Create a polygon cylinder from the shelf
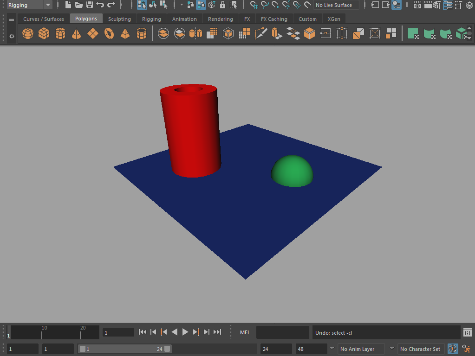475x356 pixels. coord(60,33)
